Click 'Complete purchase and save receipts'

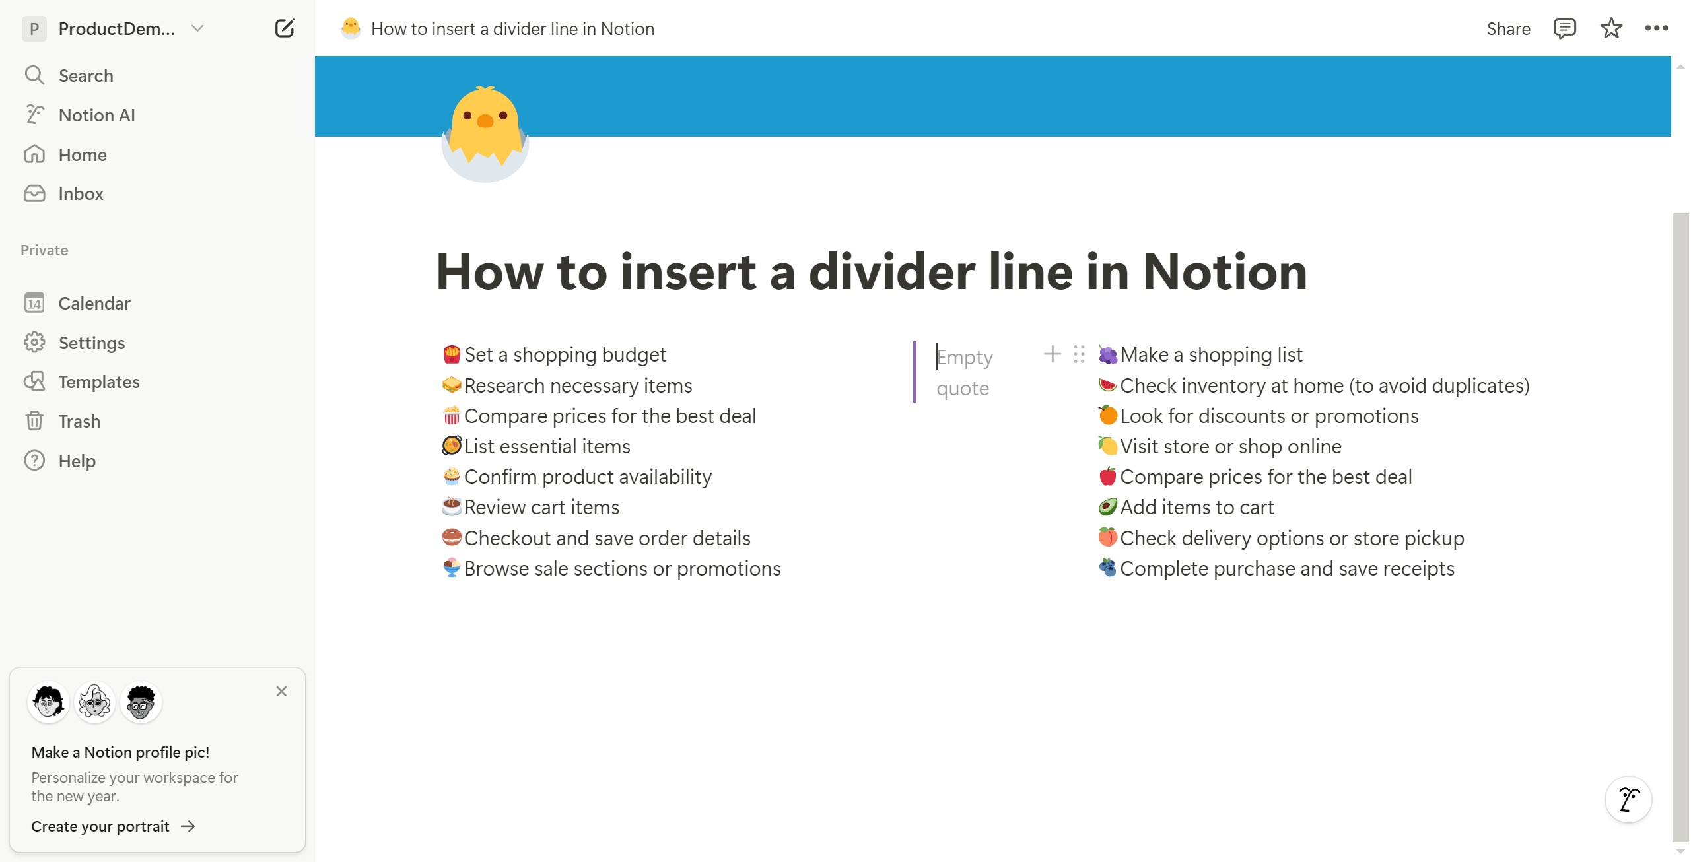tap(1287, 568)
